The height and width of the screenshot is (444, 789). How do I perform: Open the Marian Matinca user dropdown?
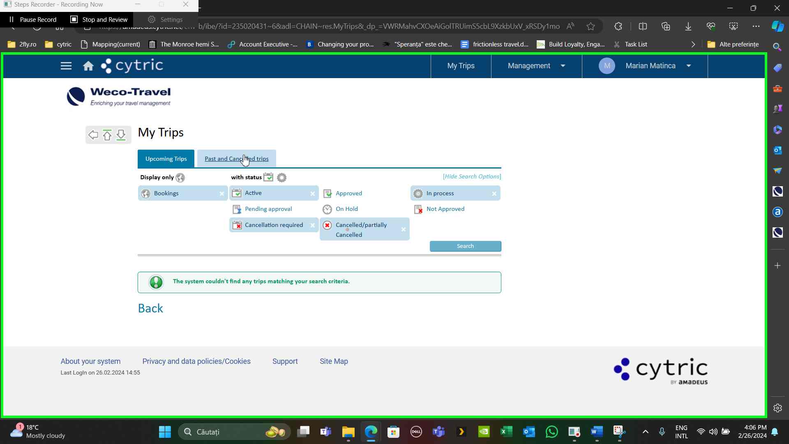650,66
